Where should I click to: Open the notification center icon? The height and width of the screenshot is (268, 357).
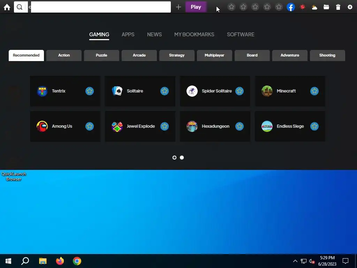(x=345, y=261)
